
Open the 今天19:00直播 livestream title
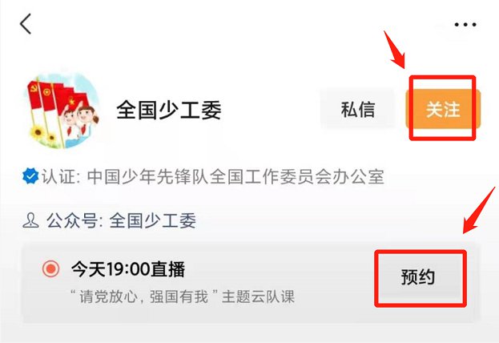pyautogui.click(x=128, y=269)
